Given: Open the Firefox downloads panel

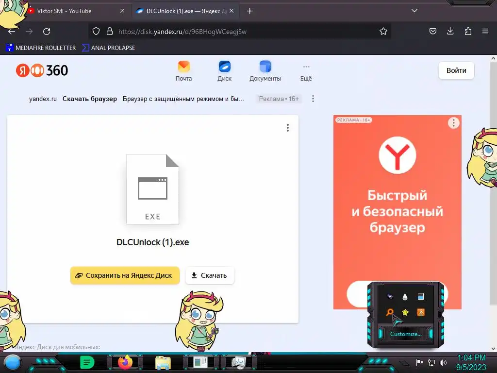Looking at the screenshot, I should coord(450,31).
